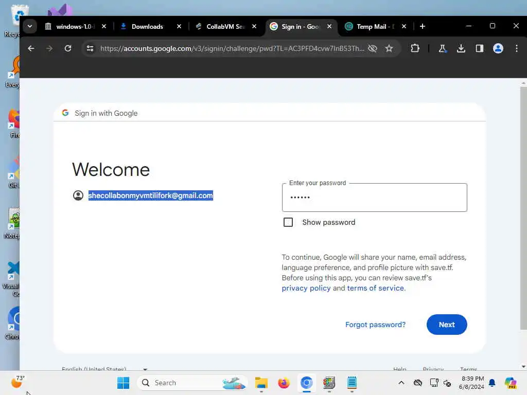Open site information icon in address bar
This screenshot has width=527, height=395.
[90, 48]
